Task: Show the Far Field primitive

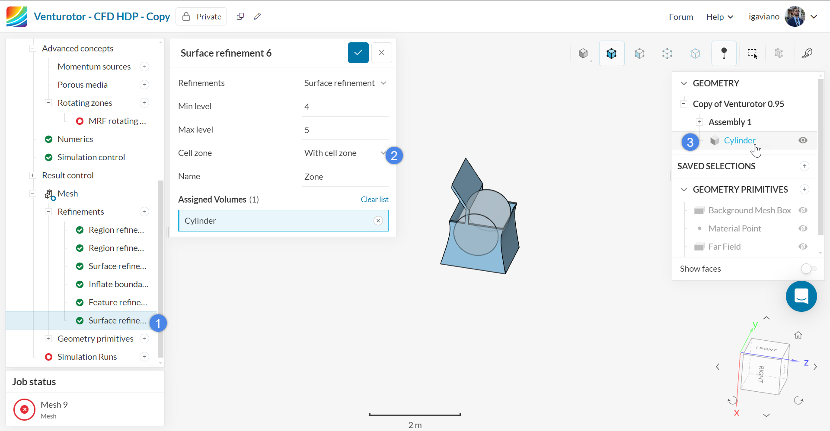Action: (x=803, y=247)
